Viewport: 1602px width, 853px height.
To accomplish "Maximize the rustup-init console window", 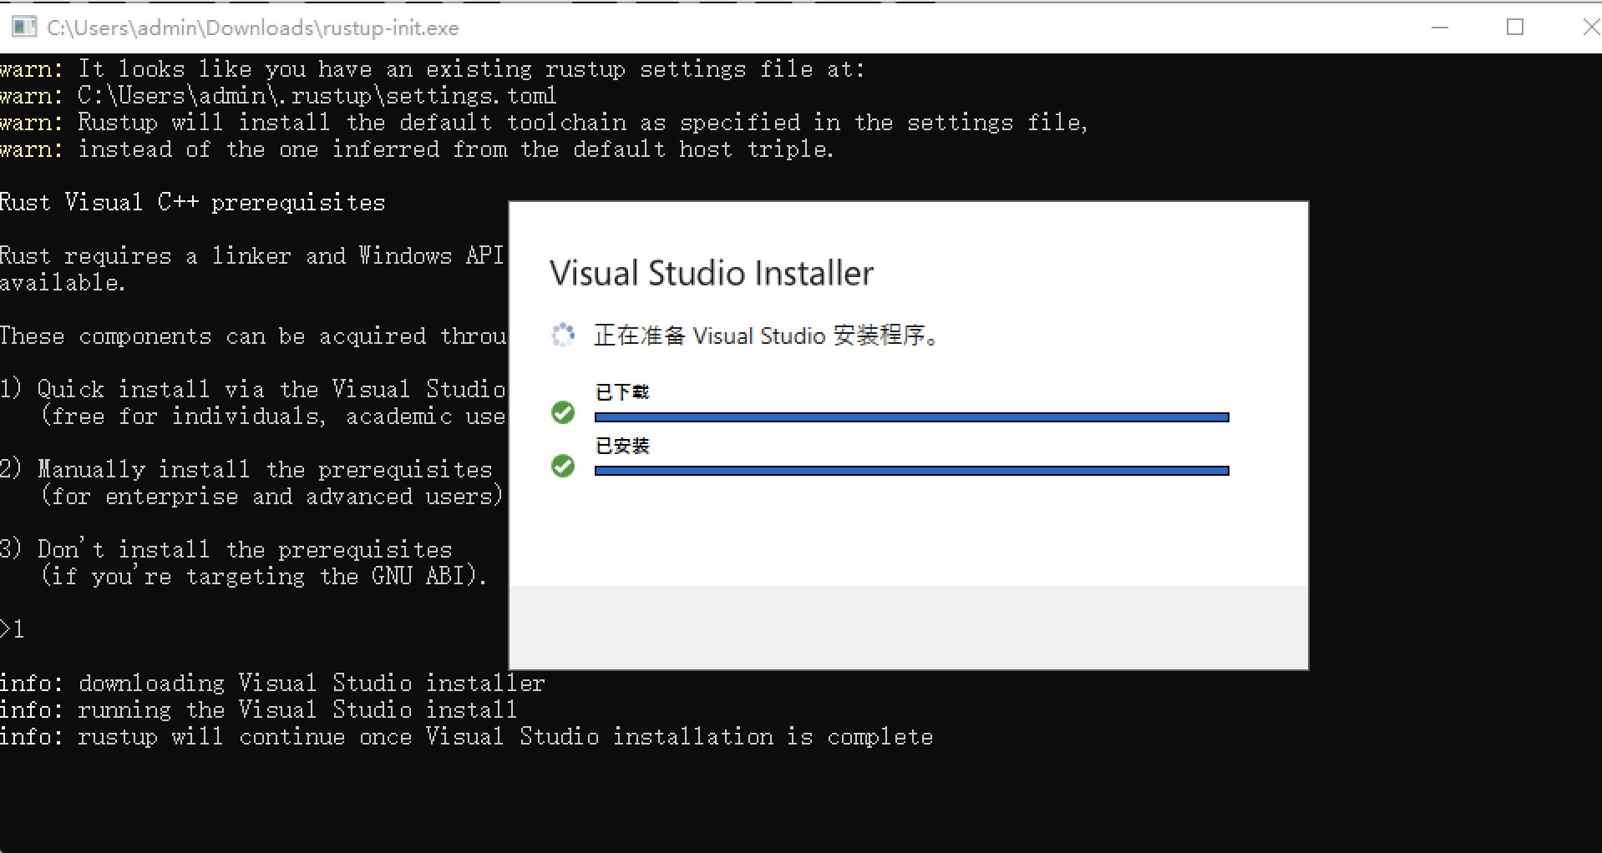I will pos(1515,28).
